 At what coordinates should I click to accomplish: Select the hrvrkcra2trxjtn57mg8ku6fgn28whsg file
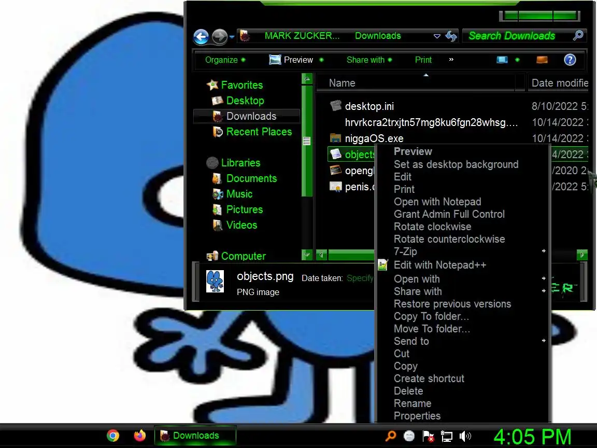pos(431,122)
